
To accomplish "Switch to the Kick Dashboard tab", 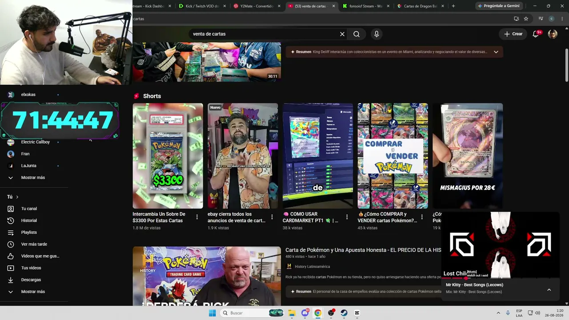I will coord(149,6).
